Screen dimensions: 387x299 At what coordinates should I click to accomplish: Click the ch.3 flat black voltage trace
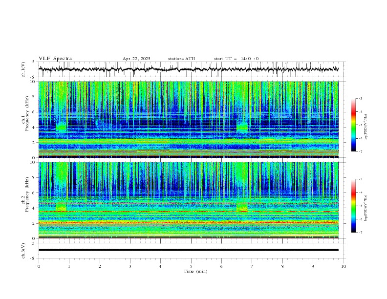pos(188,250)
